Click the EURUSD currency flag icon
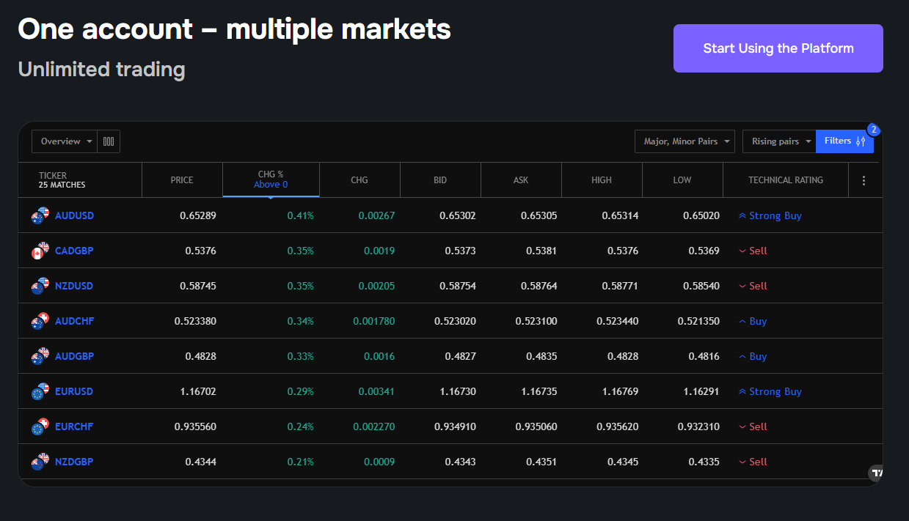The image size is (909, 521). (40, 391)
